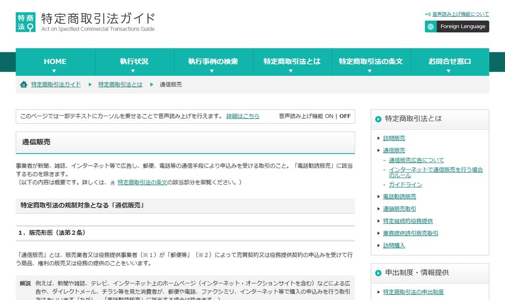Open sidebar link 業務提供誘引販売取引
This screenshot has height=300, width=505.
pos(410,233)
